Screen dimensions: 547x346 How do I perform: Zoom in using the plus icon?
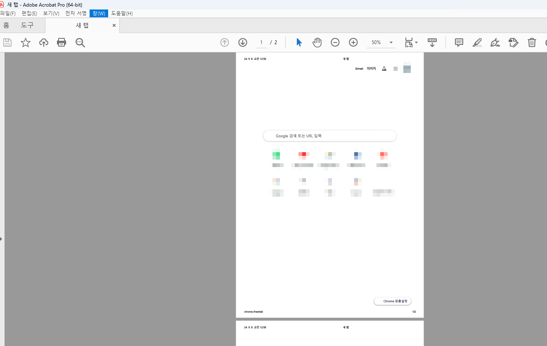tap(353, 42)
